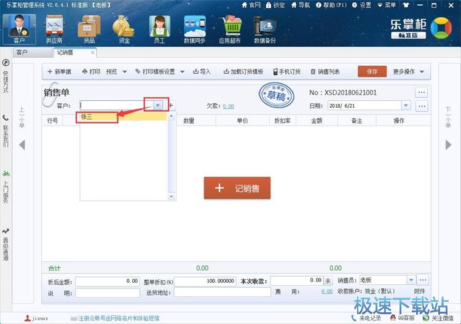Open 导航 navigation in title bar
This screenshot has width=461, height=324.
tap(300, 5)
